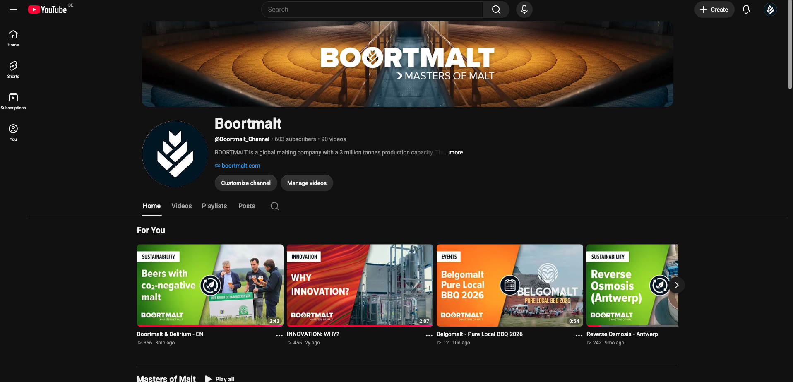This screenshot has height=382, width=793.
Task: Play all Masters of Malt videos
Action: pyautogui.click(x=220, y=379)
